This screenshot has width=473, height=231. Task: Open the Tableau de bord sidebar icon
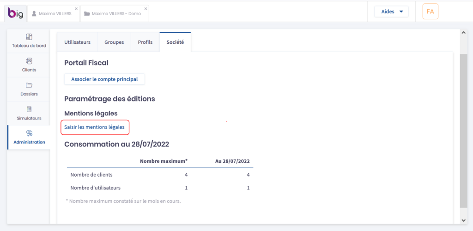pos(29,37)
